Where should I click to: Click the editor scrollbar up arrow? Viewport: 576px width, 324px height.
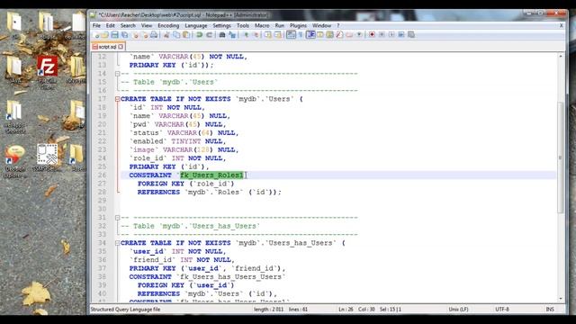tap(561, 56)
